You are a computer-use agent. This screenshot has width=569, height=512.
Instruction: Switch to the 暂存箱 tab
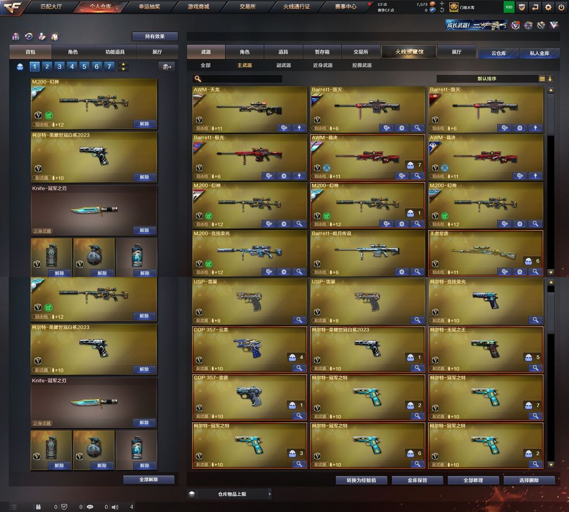click(x=322, y=52)
